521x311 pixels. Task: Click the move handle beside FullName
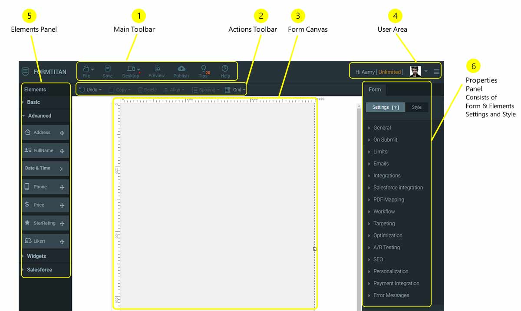point(62,151)
